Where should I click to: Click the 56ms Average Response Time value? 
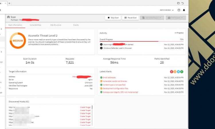tap(114, 63)
